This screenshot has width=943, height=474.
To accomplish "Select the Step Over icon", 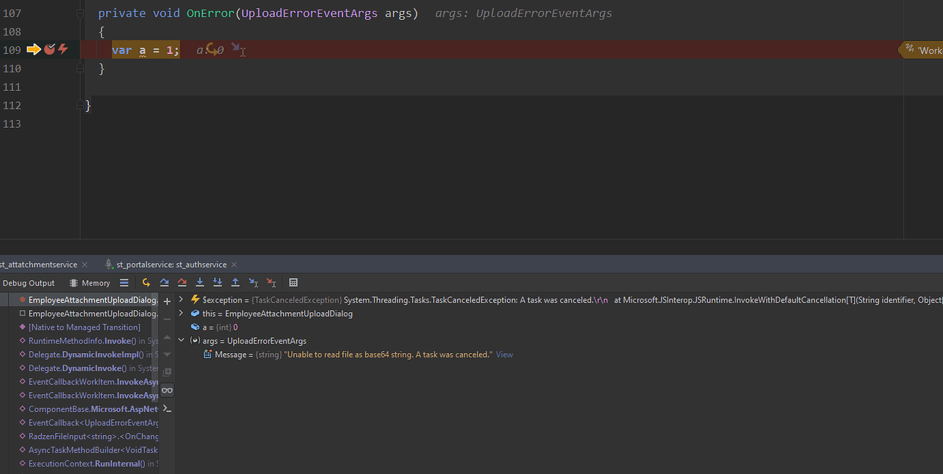I will coord(164,282).
